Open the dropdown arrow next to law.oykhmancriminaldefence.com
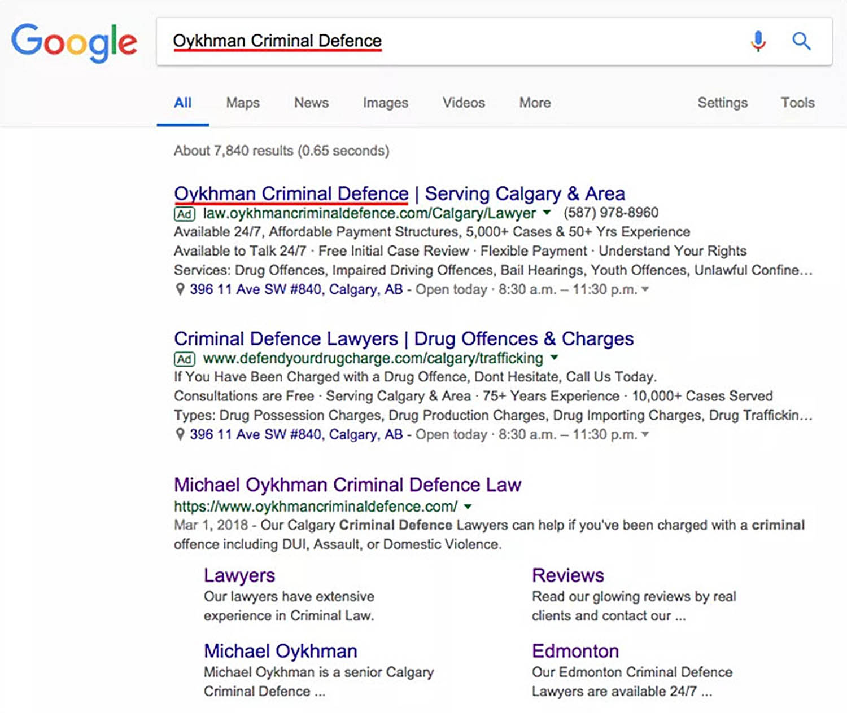The width and height of the screenshot is (847, 713). coord(545,213)
